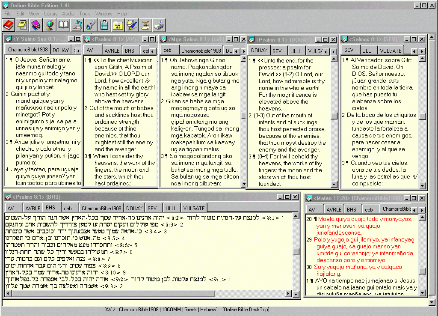Click verse text "De la boca de los chiquitos"
The image size is (438, 316).
click(x=381, y=115)
